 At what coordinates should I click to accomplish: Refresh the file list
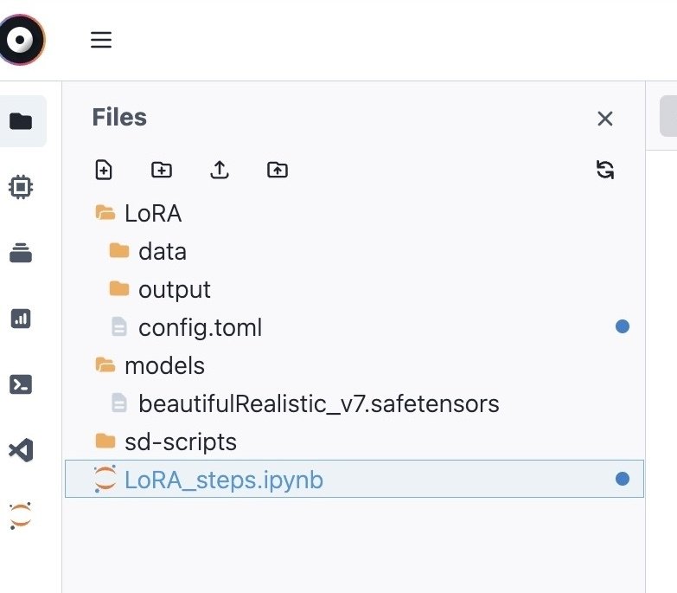click(605, 170)
